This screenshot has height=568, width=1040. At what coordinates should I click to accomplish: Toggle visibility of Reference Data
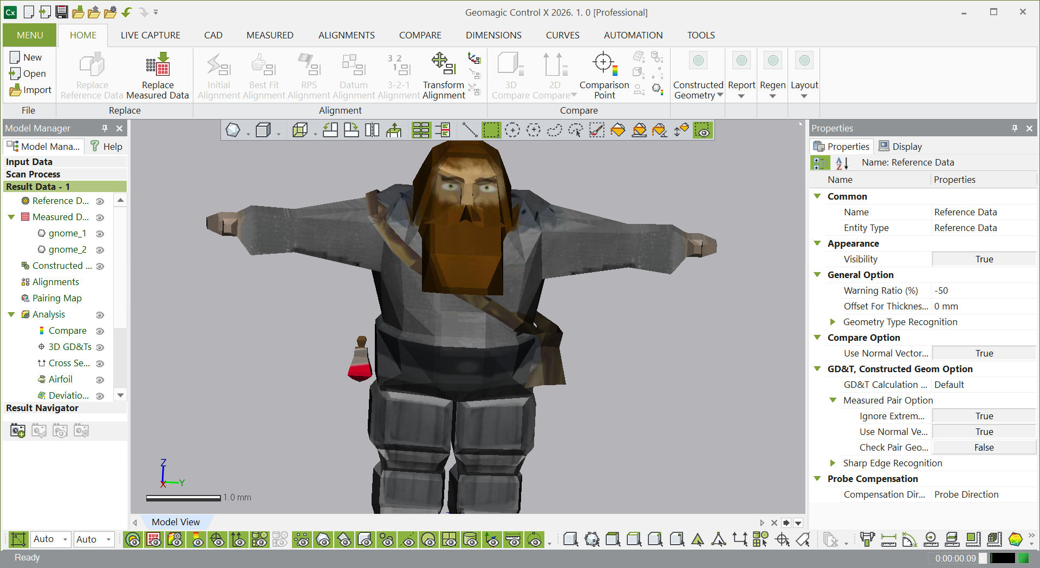[x=100, y=201]
